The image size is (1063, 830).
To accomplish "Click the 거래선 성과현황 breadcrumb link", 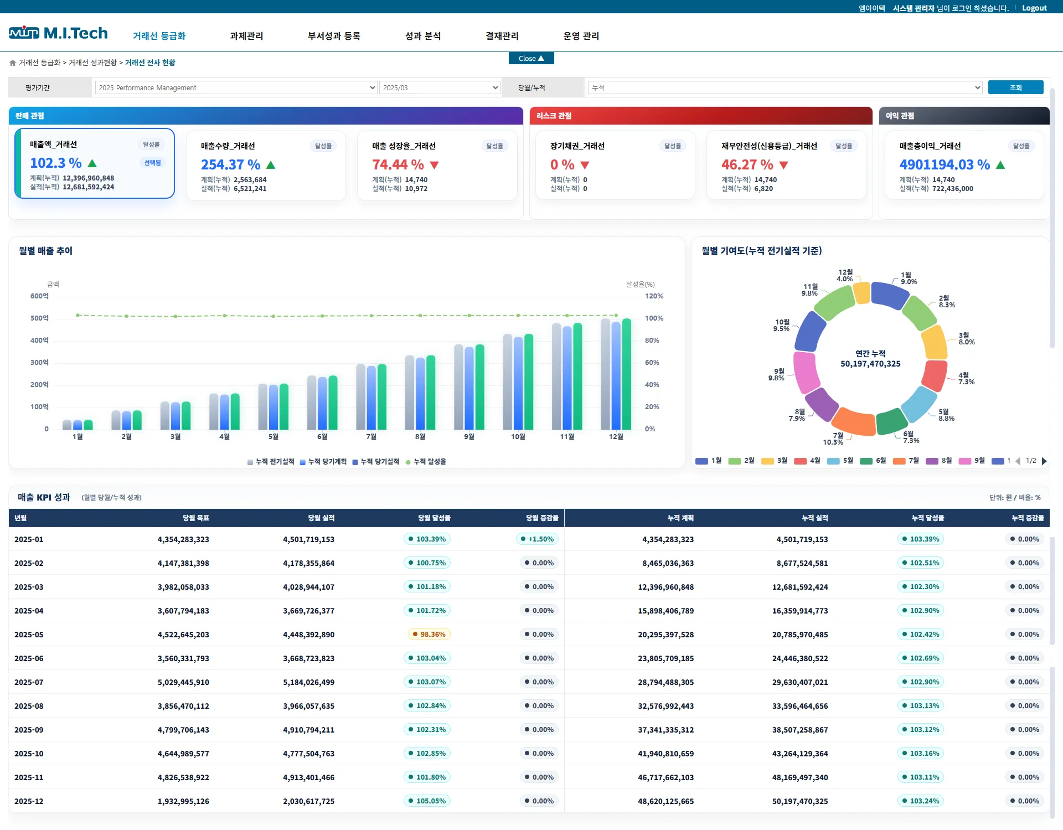I will 92,63.
